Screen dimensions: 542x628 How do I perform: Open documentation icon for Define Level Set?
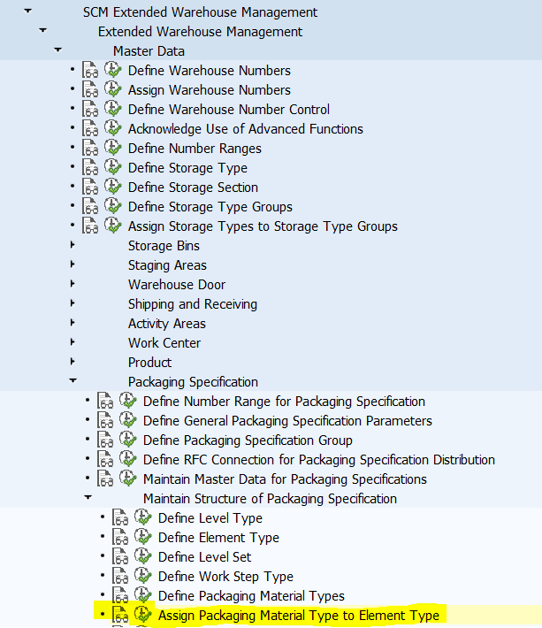pos(120,556)
